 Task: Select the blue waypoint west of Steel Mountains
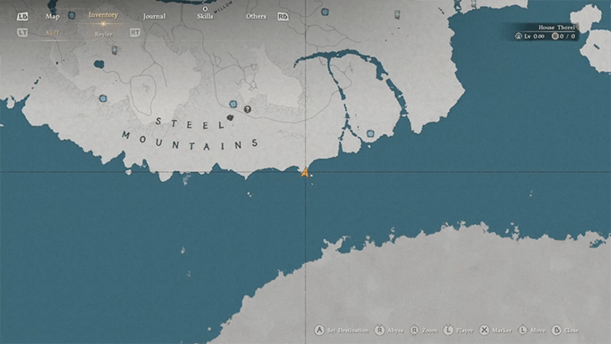click(x=103, y=98)
